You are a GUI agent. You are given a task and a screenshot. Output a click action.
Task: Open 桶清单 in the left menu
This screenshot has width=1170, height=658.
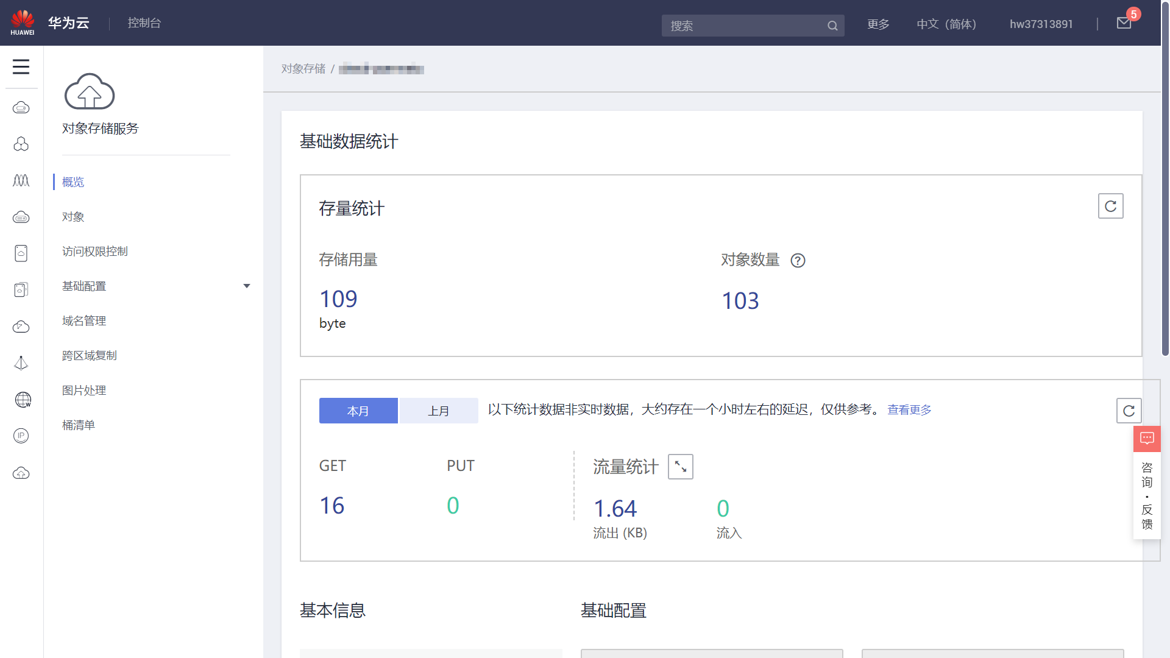[x=78, y=425]
